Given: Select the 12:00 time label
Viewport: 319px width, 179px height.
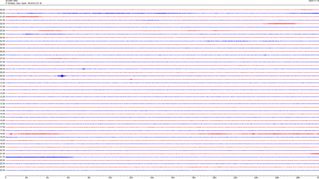Looking at the screenshot, I should coord(2,93).
